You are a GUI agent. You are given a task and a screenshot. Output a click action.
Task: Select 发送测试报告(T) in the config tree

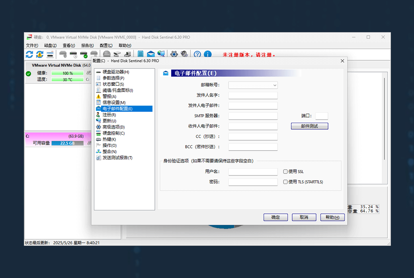117,158
